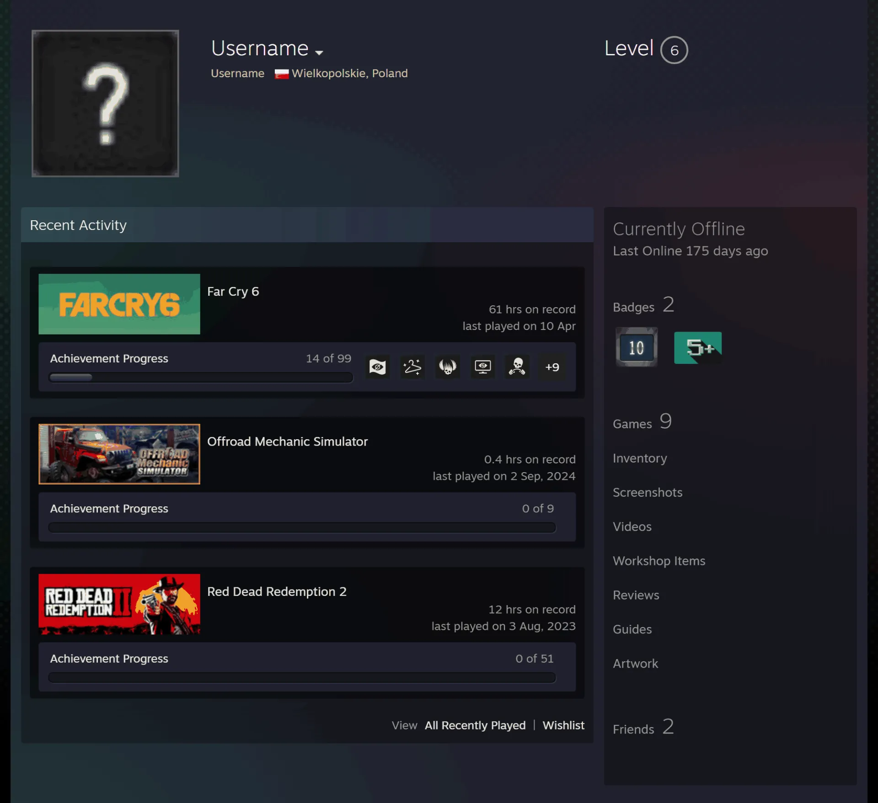
Task: Go to Inventory
Action: (640, 458)
